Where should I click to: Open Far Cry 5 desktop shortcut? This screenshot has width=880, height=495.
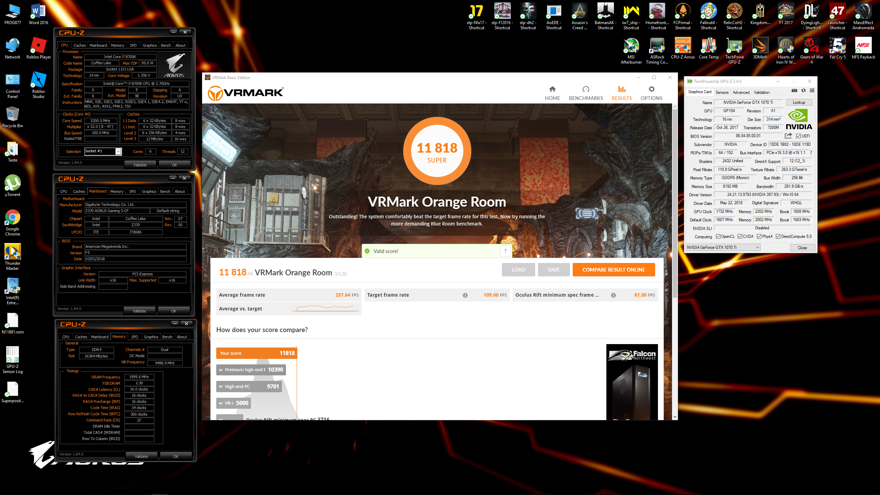pos(837,48)
